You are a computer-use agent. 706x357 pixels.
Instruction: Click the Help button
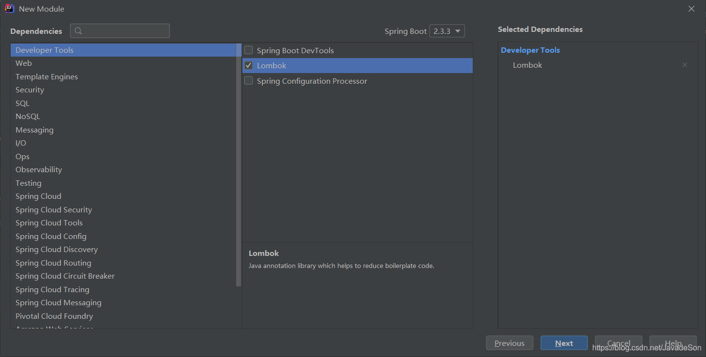tap(673, 343)
